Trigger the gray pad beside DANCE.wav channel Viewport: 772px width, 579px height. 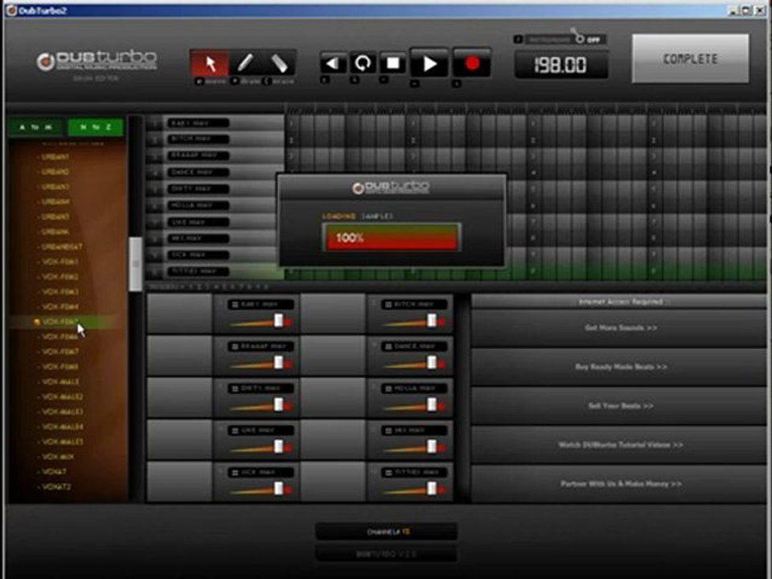pyautogui.click(x=333, y=355)
